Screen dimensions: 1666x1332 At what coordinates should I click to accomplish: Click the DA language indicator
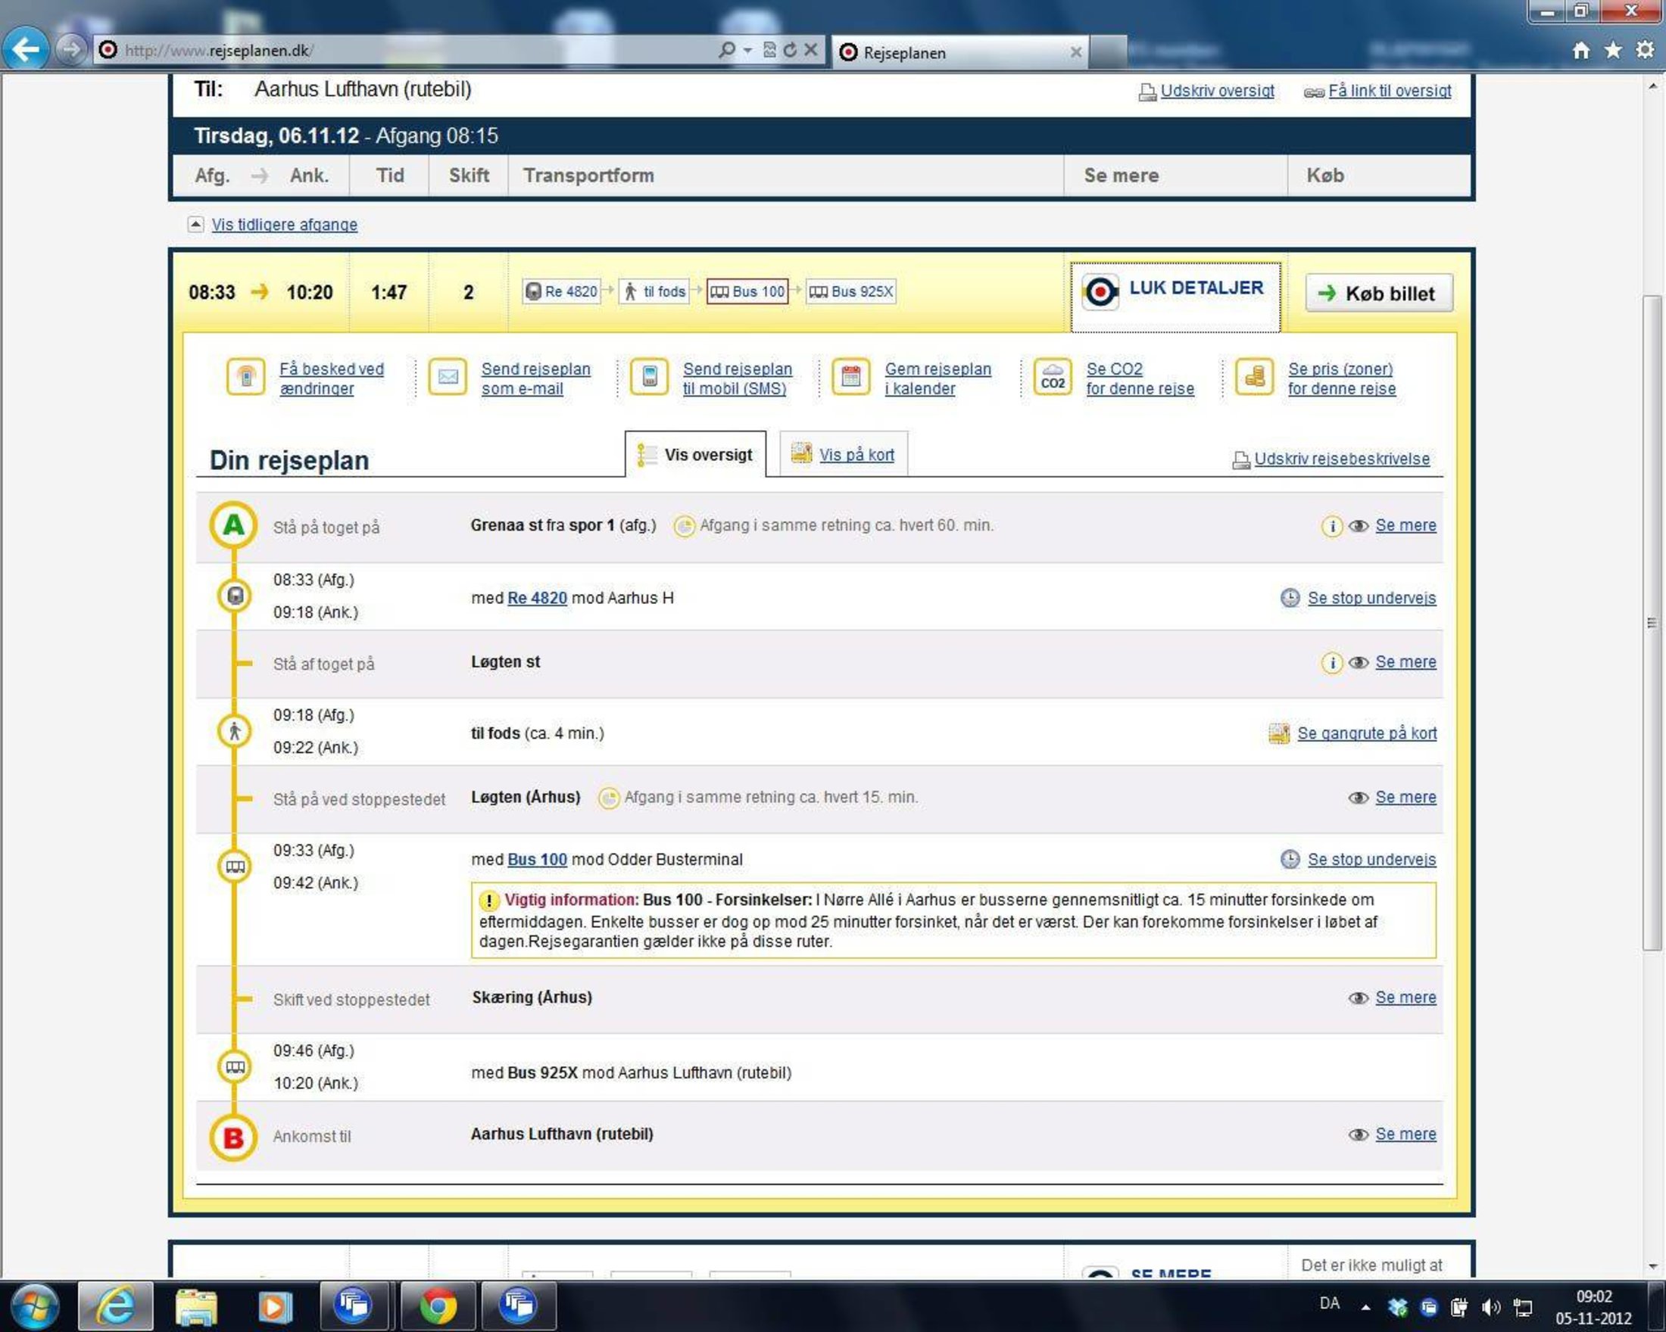click(x=1329, y=1303)
